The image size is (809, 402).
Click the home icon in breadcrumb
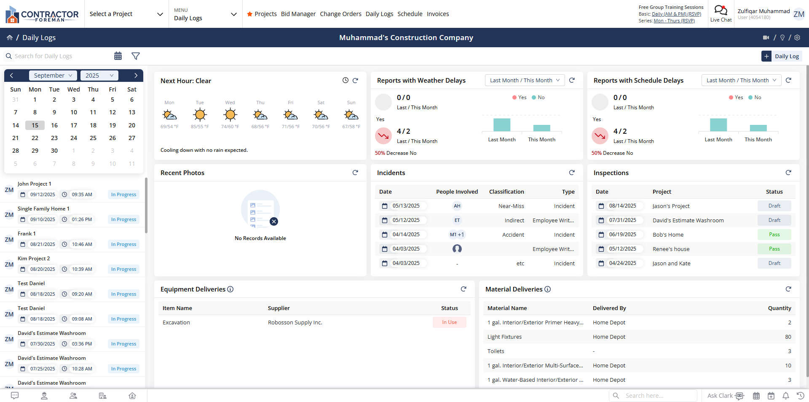[x=10, y=38]
